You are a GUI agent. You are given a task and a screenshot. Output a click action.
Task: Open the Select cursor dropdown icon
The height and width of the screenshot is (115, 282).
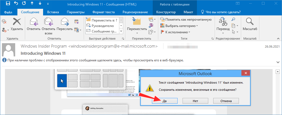tap(235, 32)
